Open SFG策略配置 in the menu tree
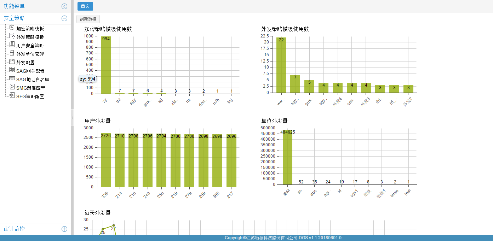Screen dimensions: 493x241 click(30, 96)
